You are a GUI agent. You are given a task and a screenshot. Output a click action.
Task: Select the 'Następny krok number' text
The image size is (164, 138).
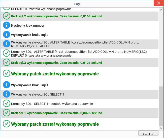coord(28,26)
